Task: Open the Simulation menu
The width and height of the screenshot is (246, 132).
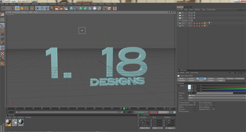Action: point(61,4)
